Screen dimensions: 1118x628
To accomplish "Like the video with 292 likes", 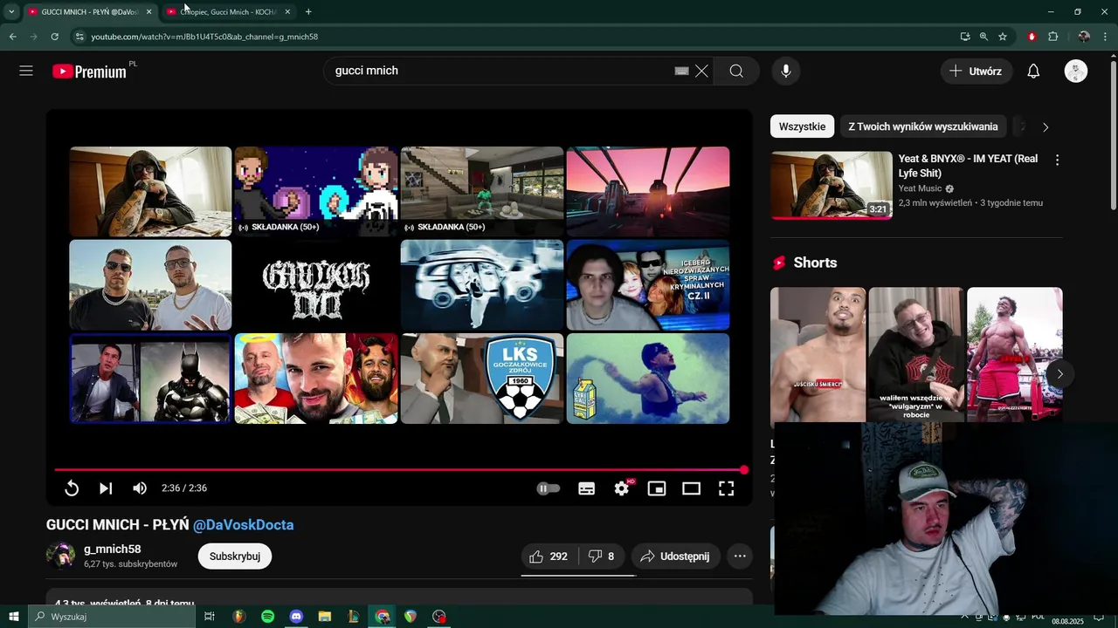I will point(549,556).
